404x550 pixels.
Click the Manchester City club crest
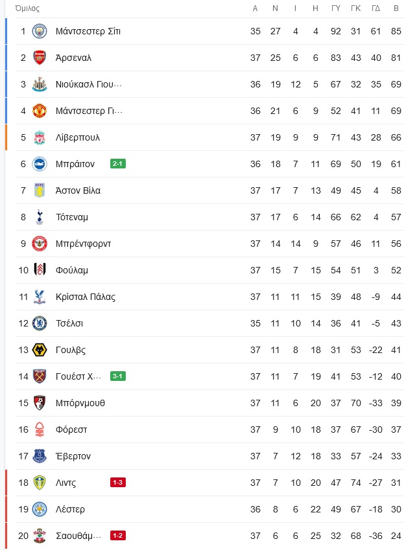click(x=40, y=31)
